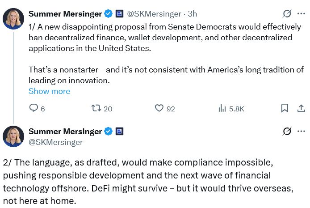Open Grok icon on second tweet
The image size is (310, 208).
pos(287,132)
